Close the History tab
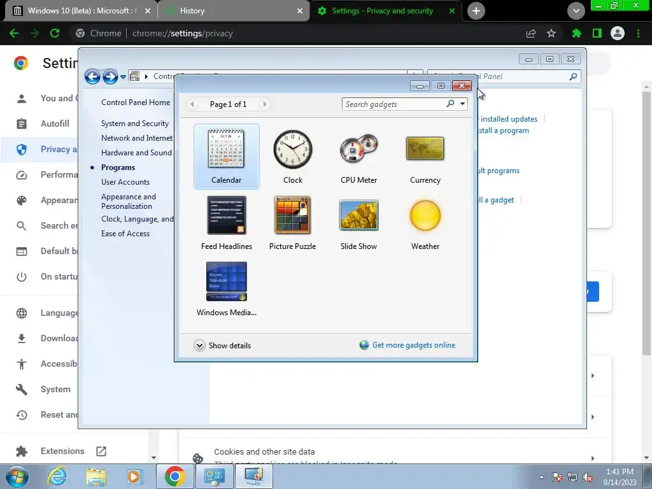 pos(299,11)
